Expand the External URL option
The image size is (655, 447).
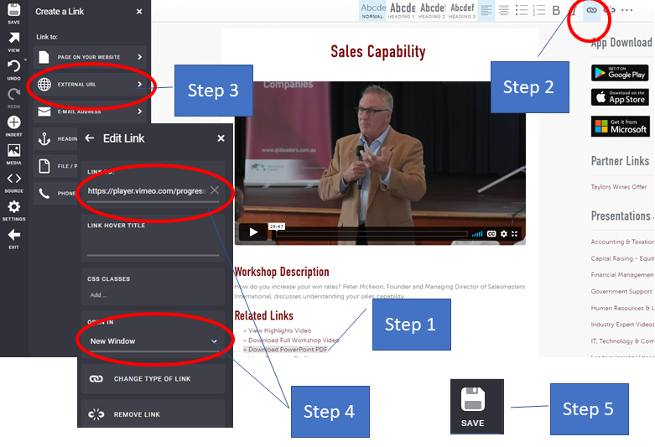(x=90, y=84)
